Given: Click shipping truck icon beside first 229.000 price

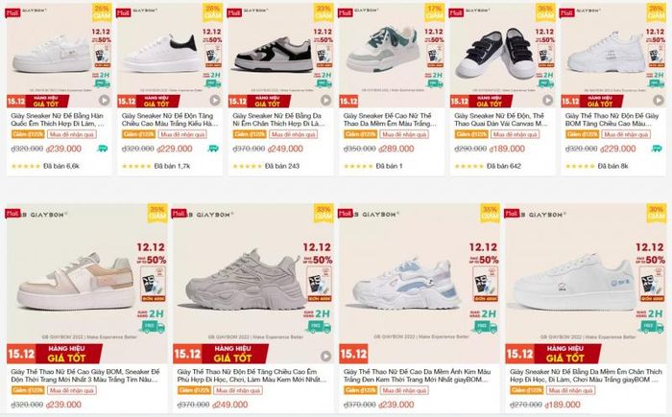Looking at the screenshot, I should [213, 149].
